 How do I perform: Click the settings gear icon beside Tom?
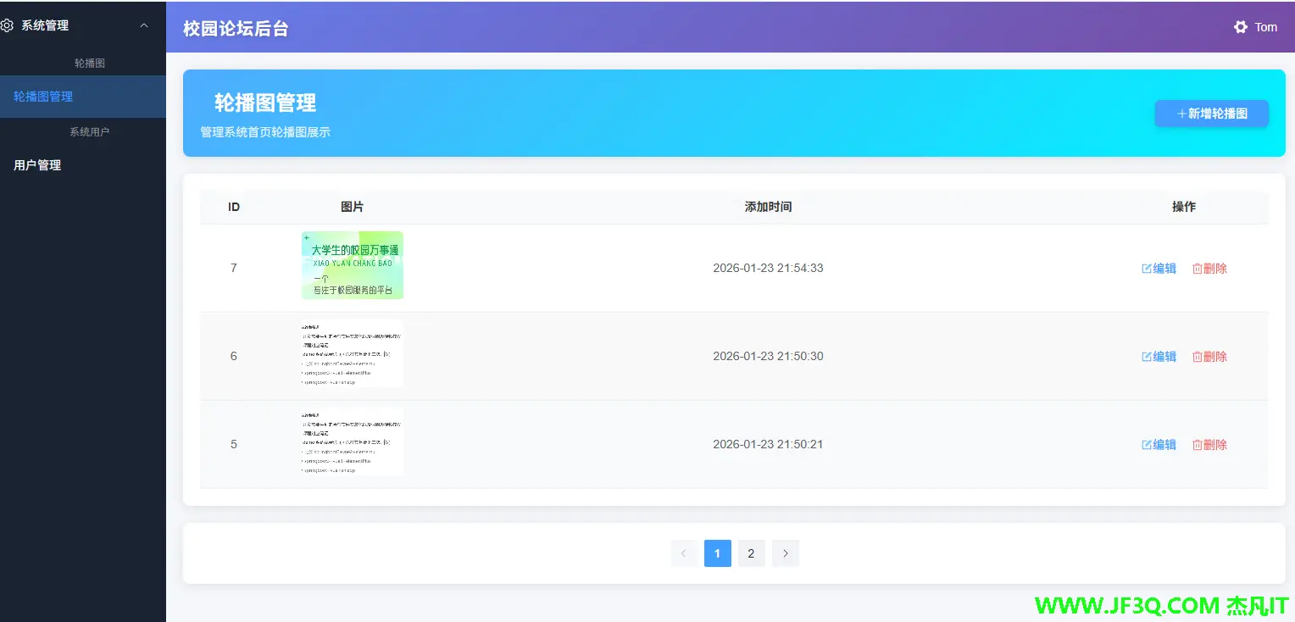pyautogui.click(x=1240, y=27)
